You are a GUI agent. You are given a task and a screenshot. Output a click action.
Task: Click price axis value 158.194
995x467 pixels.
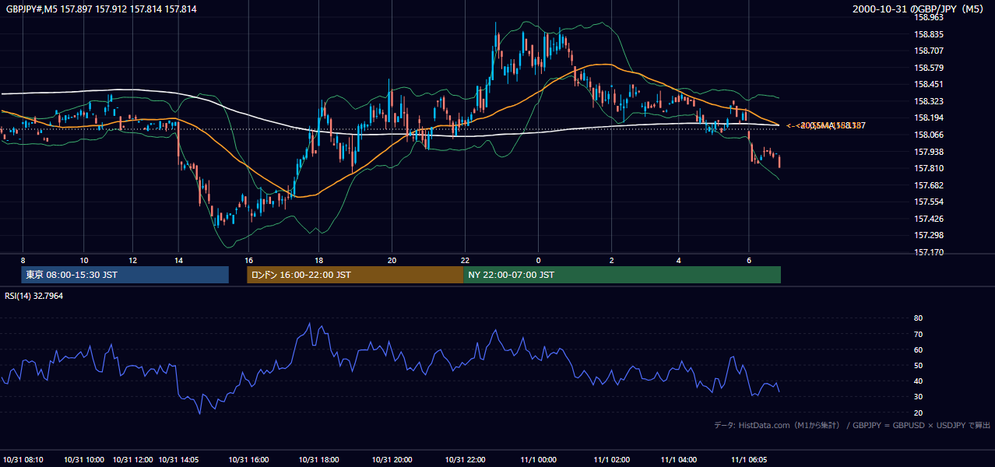pyautogui.click(x=929, y=118)
